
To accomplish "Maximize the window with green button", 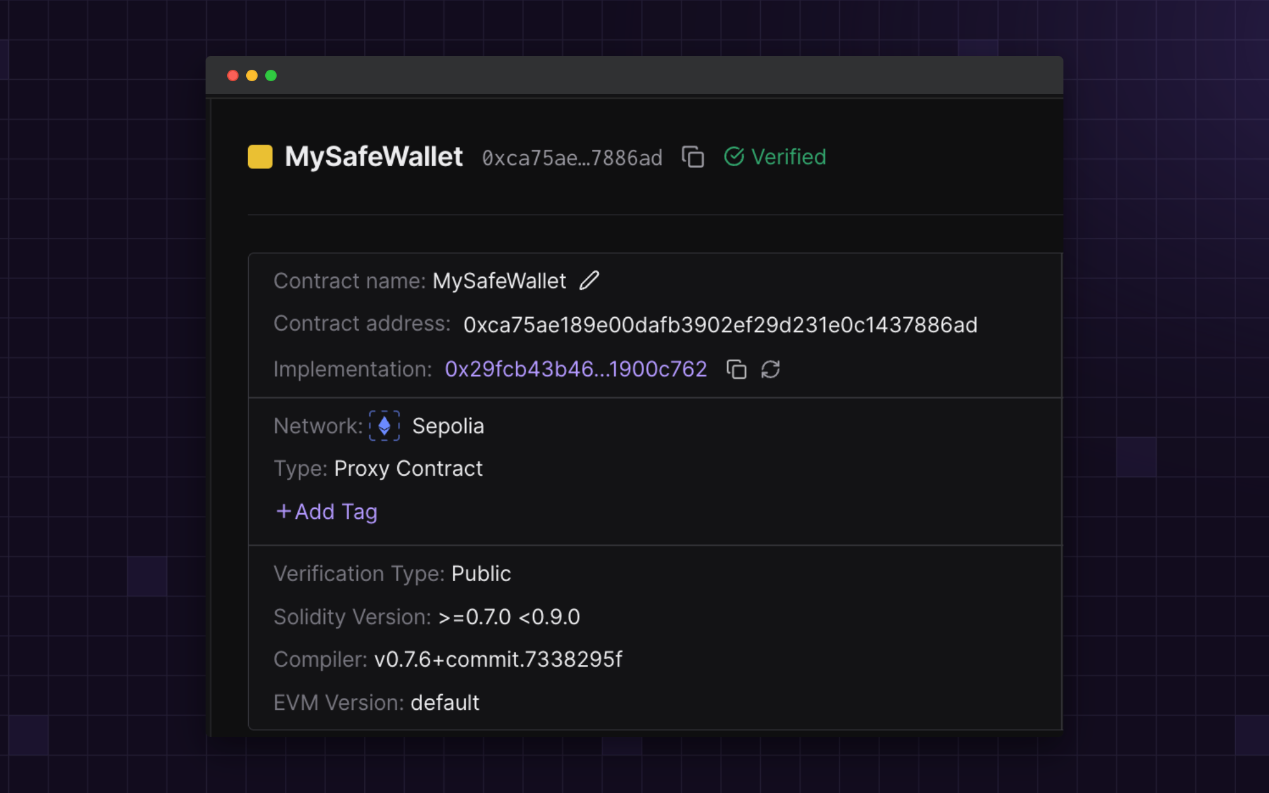I will (271, 75).
